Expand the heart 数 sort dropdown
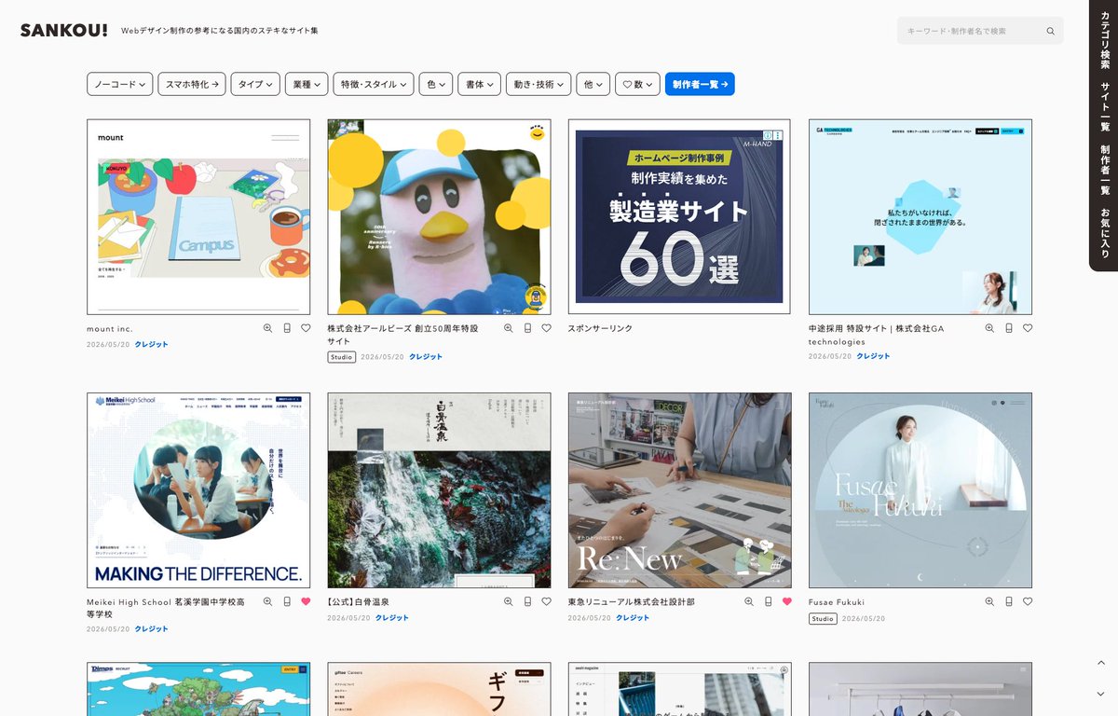 click(x=638, y=84)
